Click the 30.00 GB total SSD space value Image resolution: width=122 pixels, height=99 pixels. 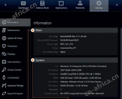74,86
